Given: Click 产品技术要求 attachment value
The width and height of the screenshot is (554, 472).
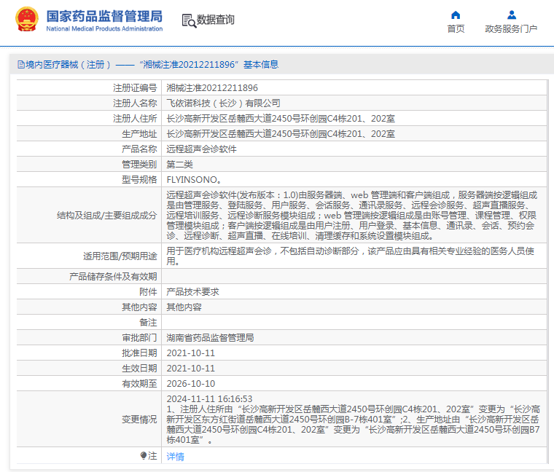Looking at the screenshot, I should pyautogui.click(x=192, y=292).
